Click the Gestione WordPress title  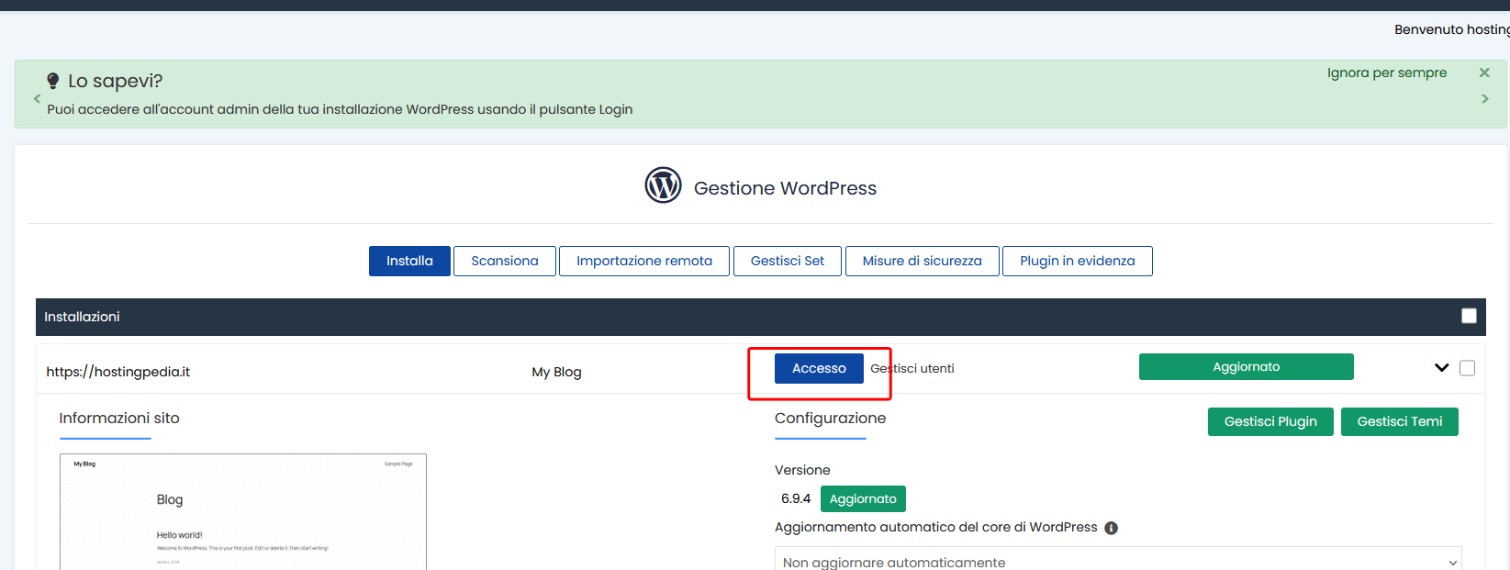[785, 188]
